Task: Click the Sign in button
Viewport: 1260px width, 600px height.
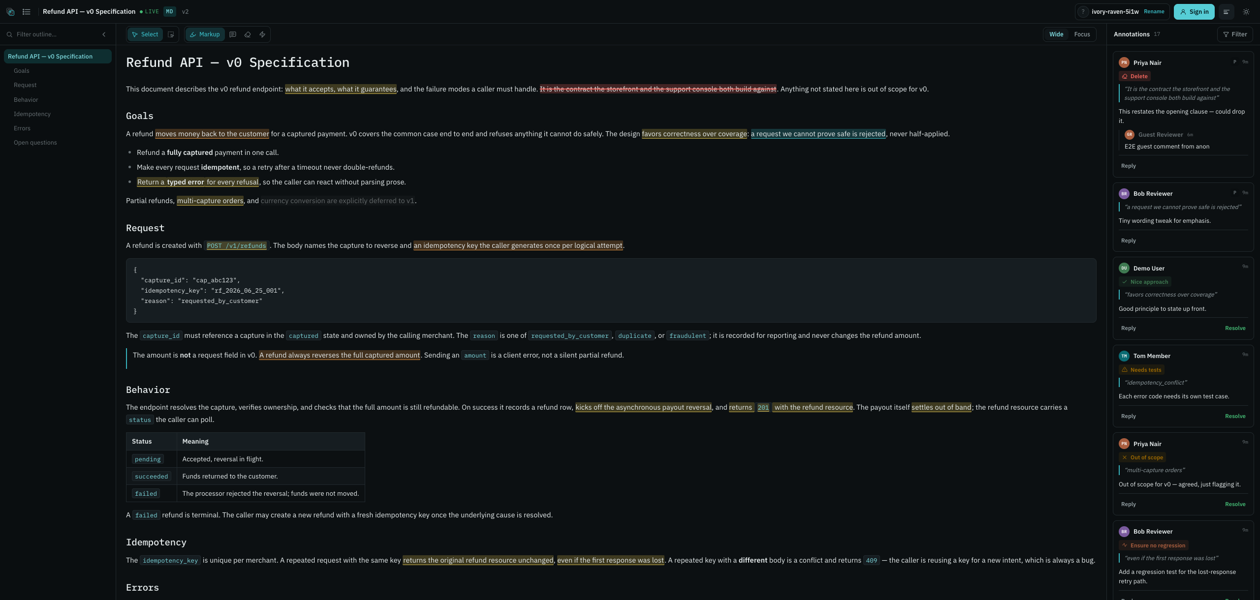Action: coord(1194,12)
